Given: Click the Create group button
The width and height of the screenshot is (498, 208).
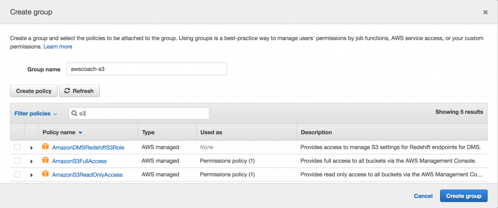Looking at the screenshot, I should click(463, 196).
